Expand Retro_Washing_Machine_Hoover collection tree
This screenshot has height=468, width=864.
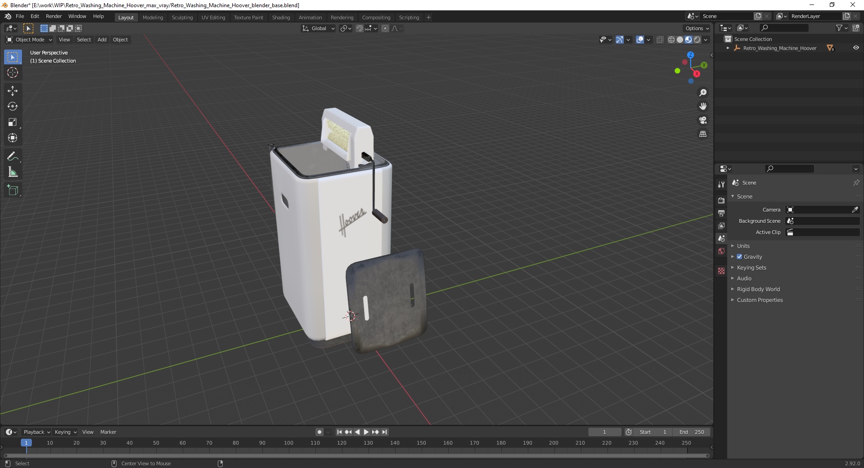(x=728, y=48)
